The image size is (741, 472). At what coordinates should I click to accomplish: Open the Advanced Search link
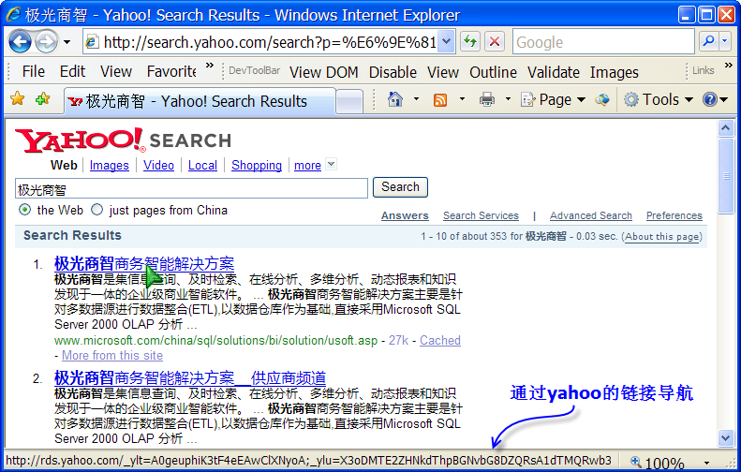(591, 215)
